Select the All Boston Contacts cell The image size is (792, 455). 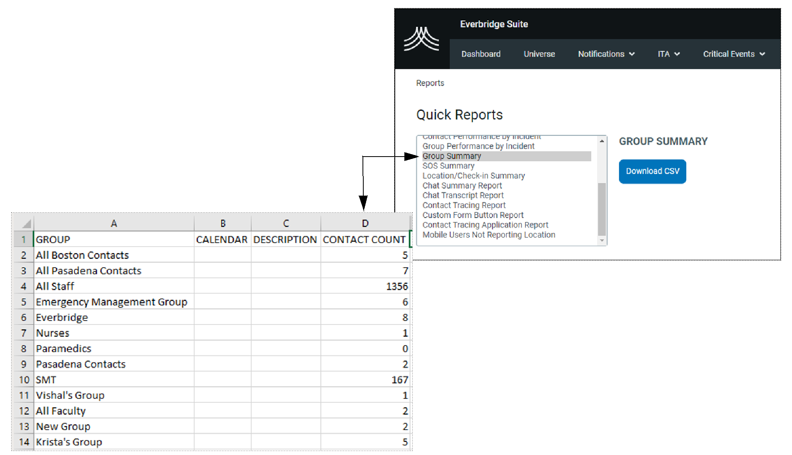tap(114, 255)
